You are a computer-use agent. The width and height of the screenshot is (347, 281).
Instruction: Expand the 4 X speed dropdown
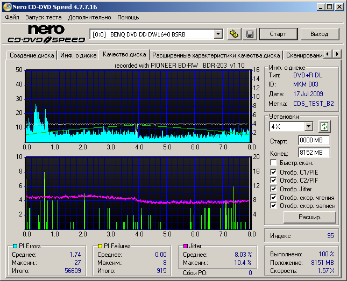(308, 126)
